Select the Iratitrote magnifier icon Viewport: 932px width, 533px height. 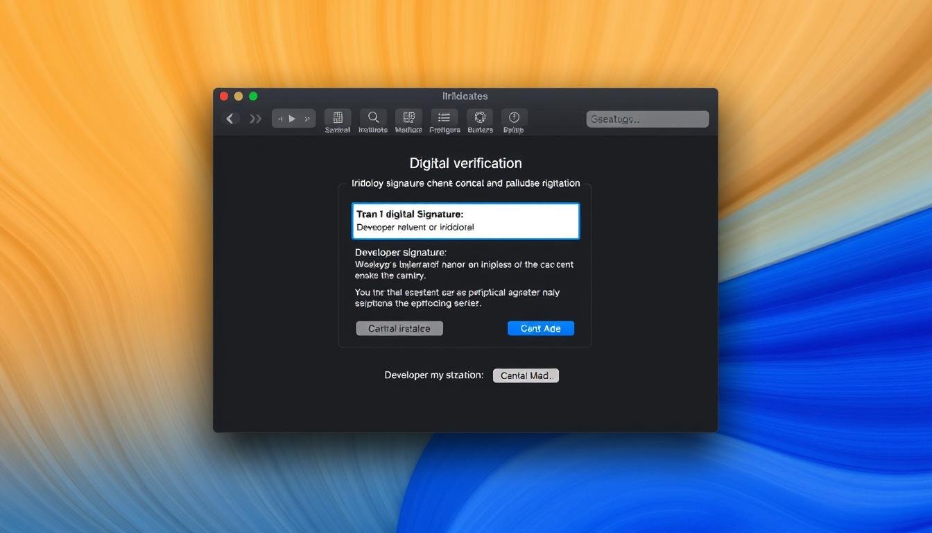click(373, 118)
